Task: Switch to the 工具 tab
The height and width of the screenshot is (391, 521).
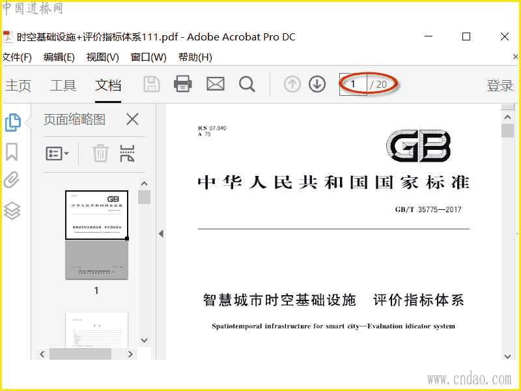Action: (63, 85)
